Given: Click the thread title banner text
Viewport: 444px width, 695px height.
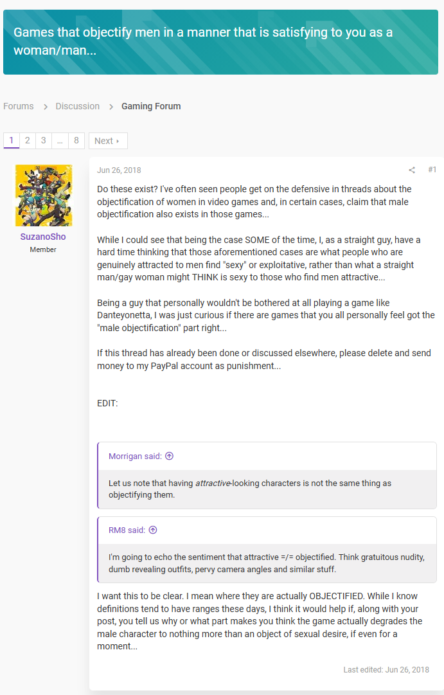Looking at the screenshot, I should pos(203,41).
